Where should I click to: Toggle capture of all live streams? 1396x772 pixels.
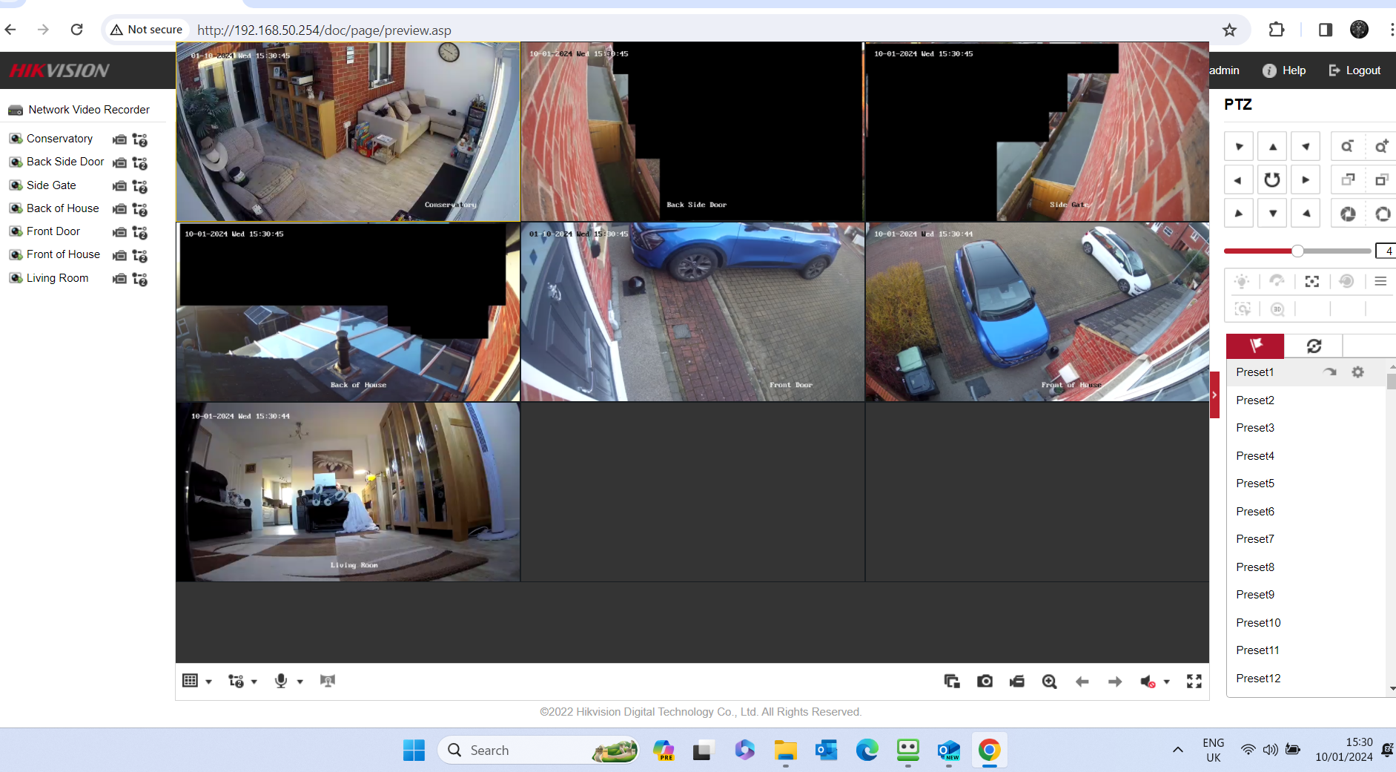click(951, 681)
